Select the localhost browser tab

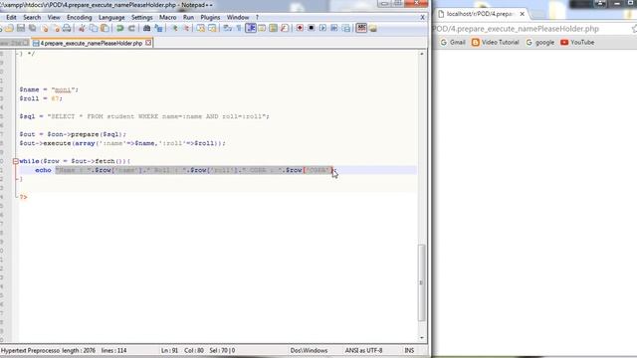[x=480, y=14]
